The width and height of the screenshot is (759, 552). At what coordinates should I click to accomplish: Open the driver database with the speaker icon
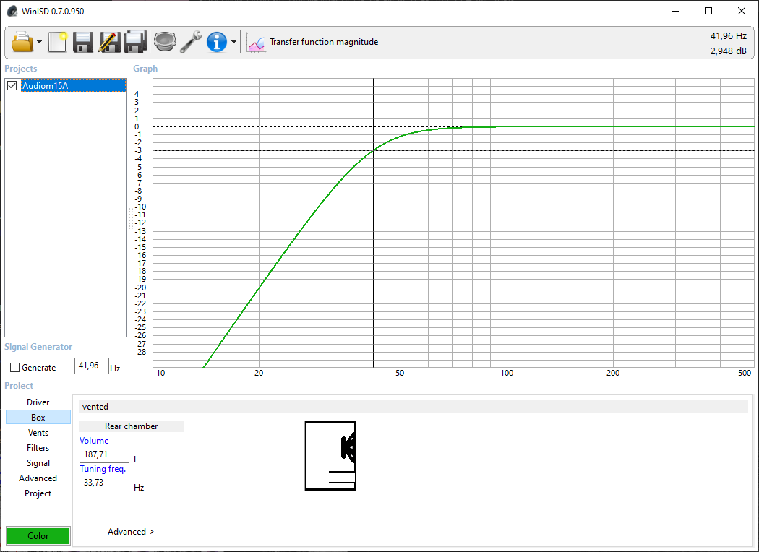[x=165, y=42]
